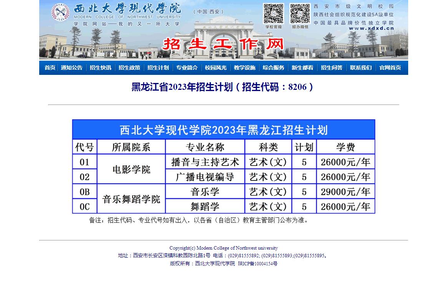Click the www.xdxd.cn website address
Viewport: 442px width, 288px height.
(x=371, y=28)
